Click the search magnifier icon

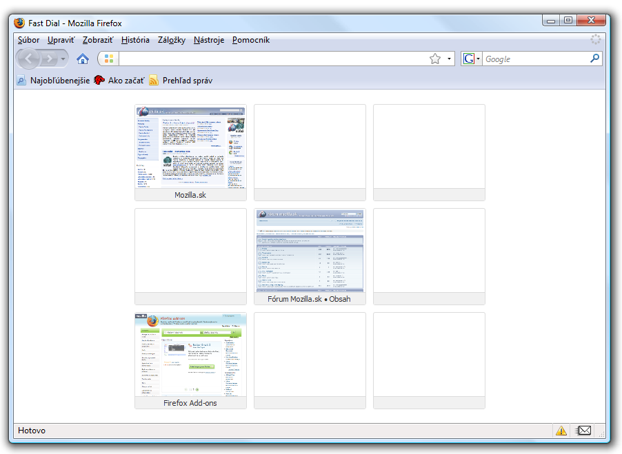pyautogui.click(x=594, y=59)
